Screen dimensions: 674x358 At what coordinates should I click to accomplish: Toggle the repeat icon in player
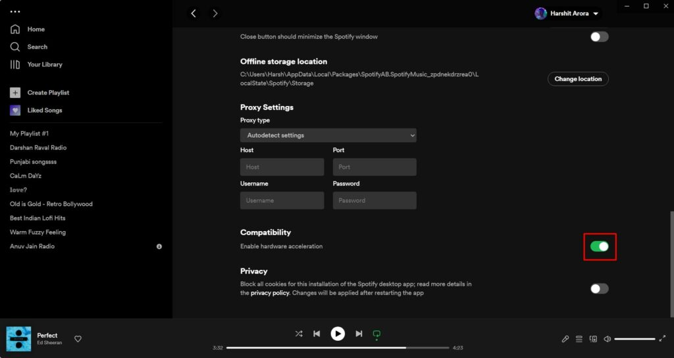click(x=376, y=334)
